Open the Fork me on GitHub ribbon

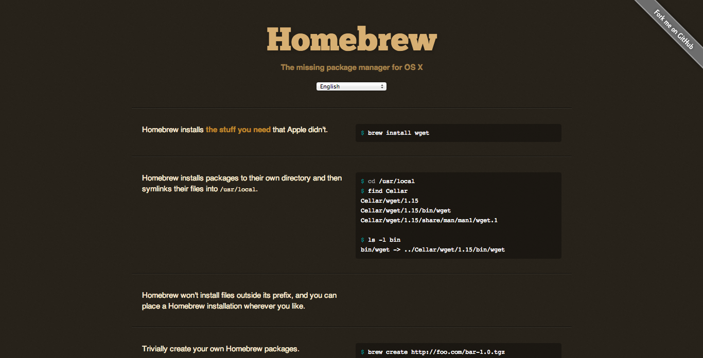pyautogui.click(x=674, y=29)
